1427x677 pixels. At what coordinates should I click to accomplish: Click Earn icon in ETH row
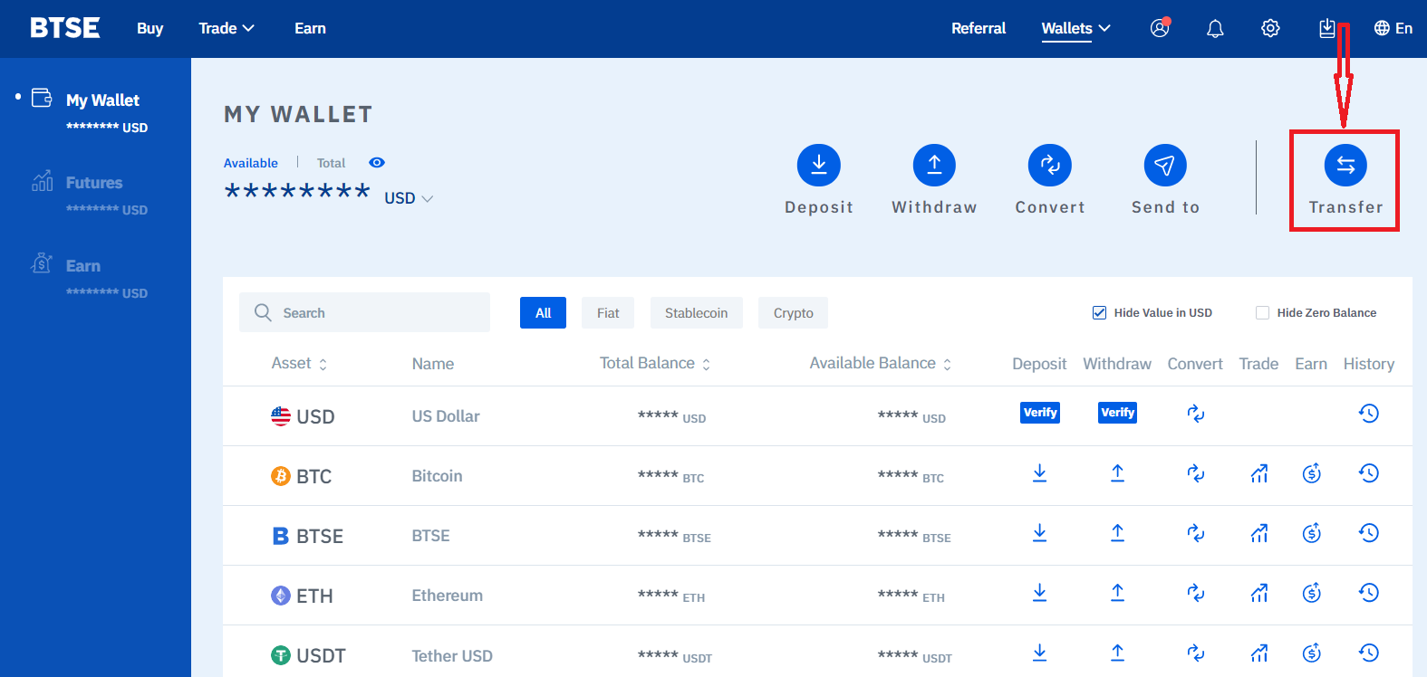1311,594
